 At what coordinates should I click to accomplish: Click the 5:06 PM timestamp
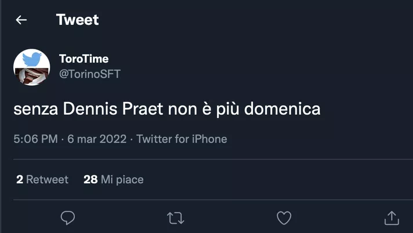pos(35,139)
